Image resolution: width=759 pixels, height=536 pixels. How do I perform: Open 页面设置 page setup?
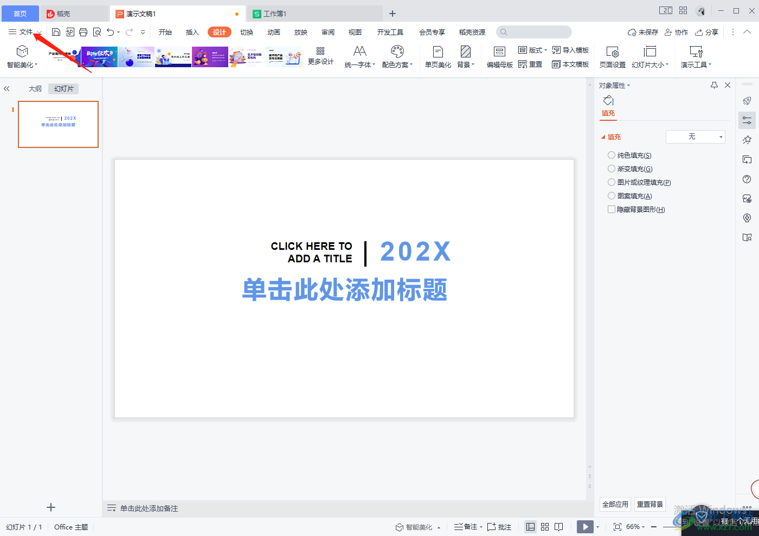[x=613, y=56]
